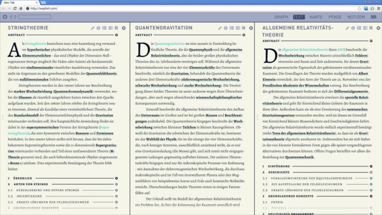The width and height of the screenshot is (382, 215).
Task: Close the Allgemeine Relativitätstheorie panel
Action: [x=378, y=28]
